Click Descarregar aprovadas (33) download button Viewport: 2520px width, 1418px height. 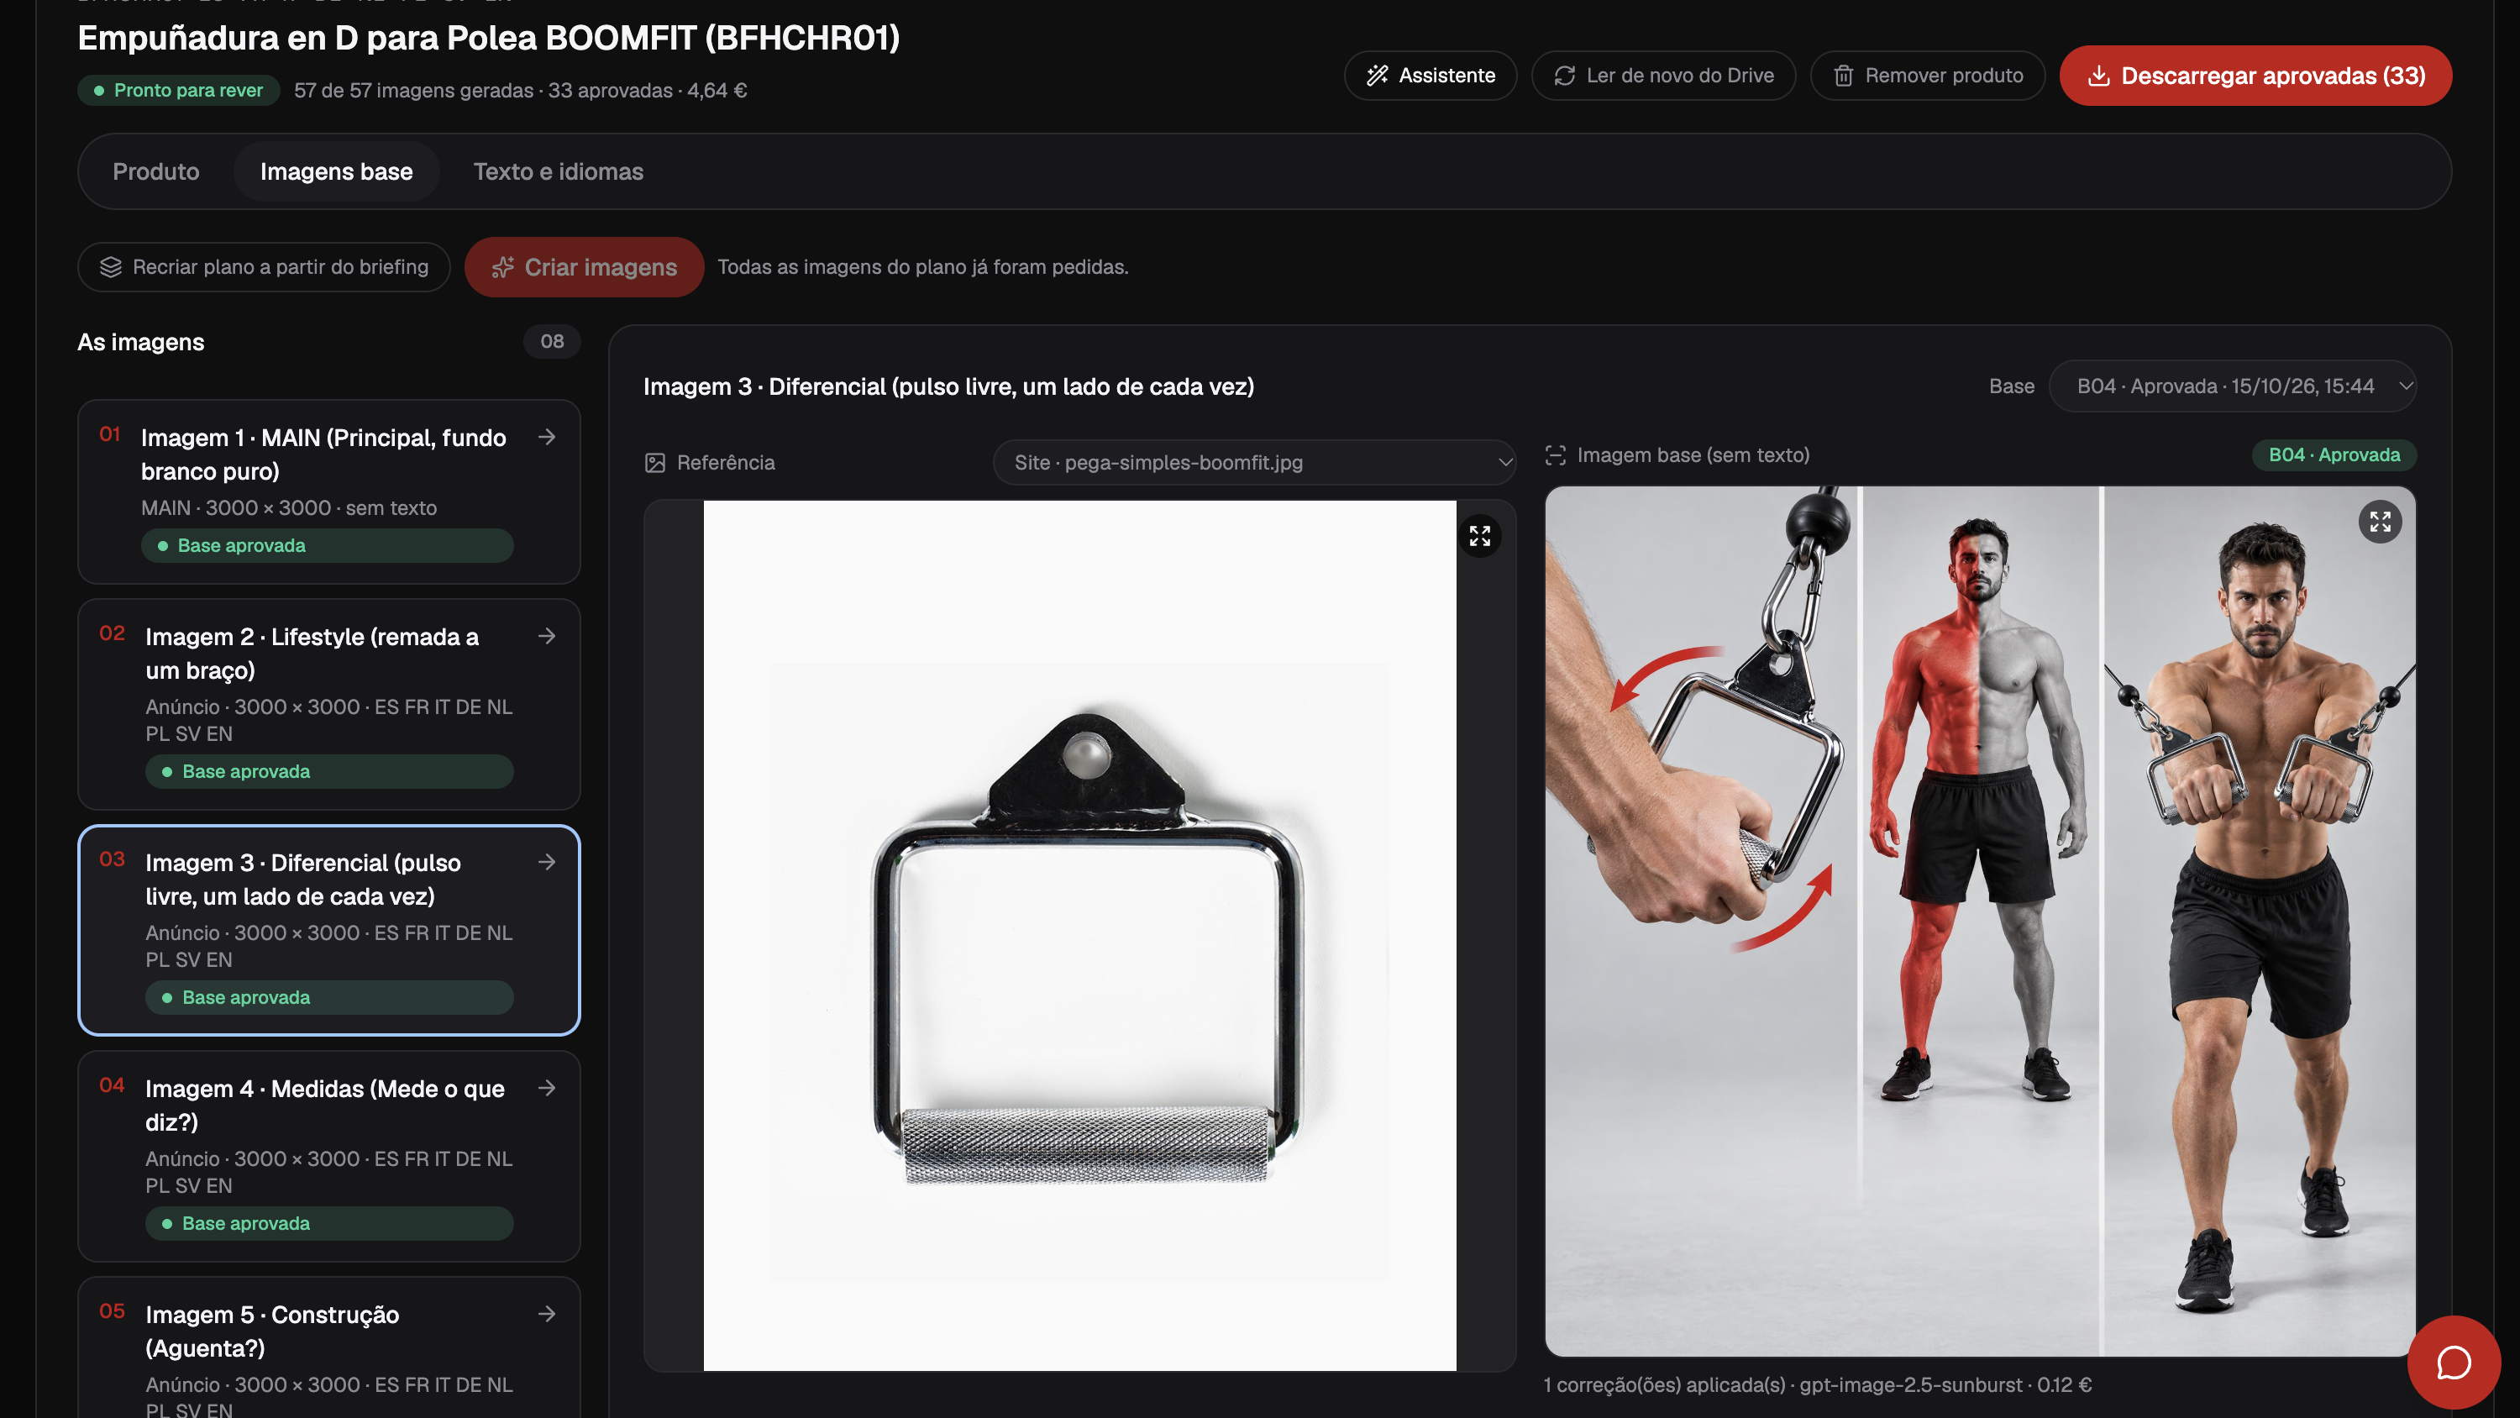pyautogui.click(x=2255, y=76)
